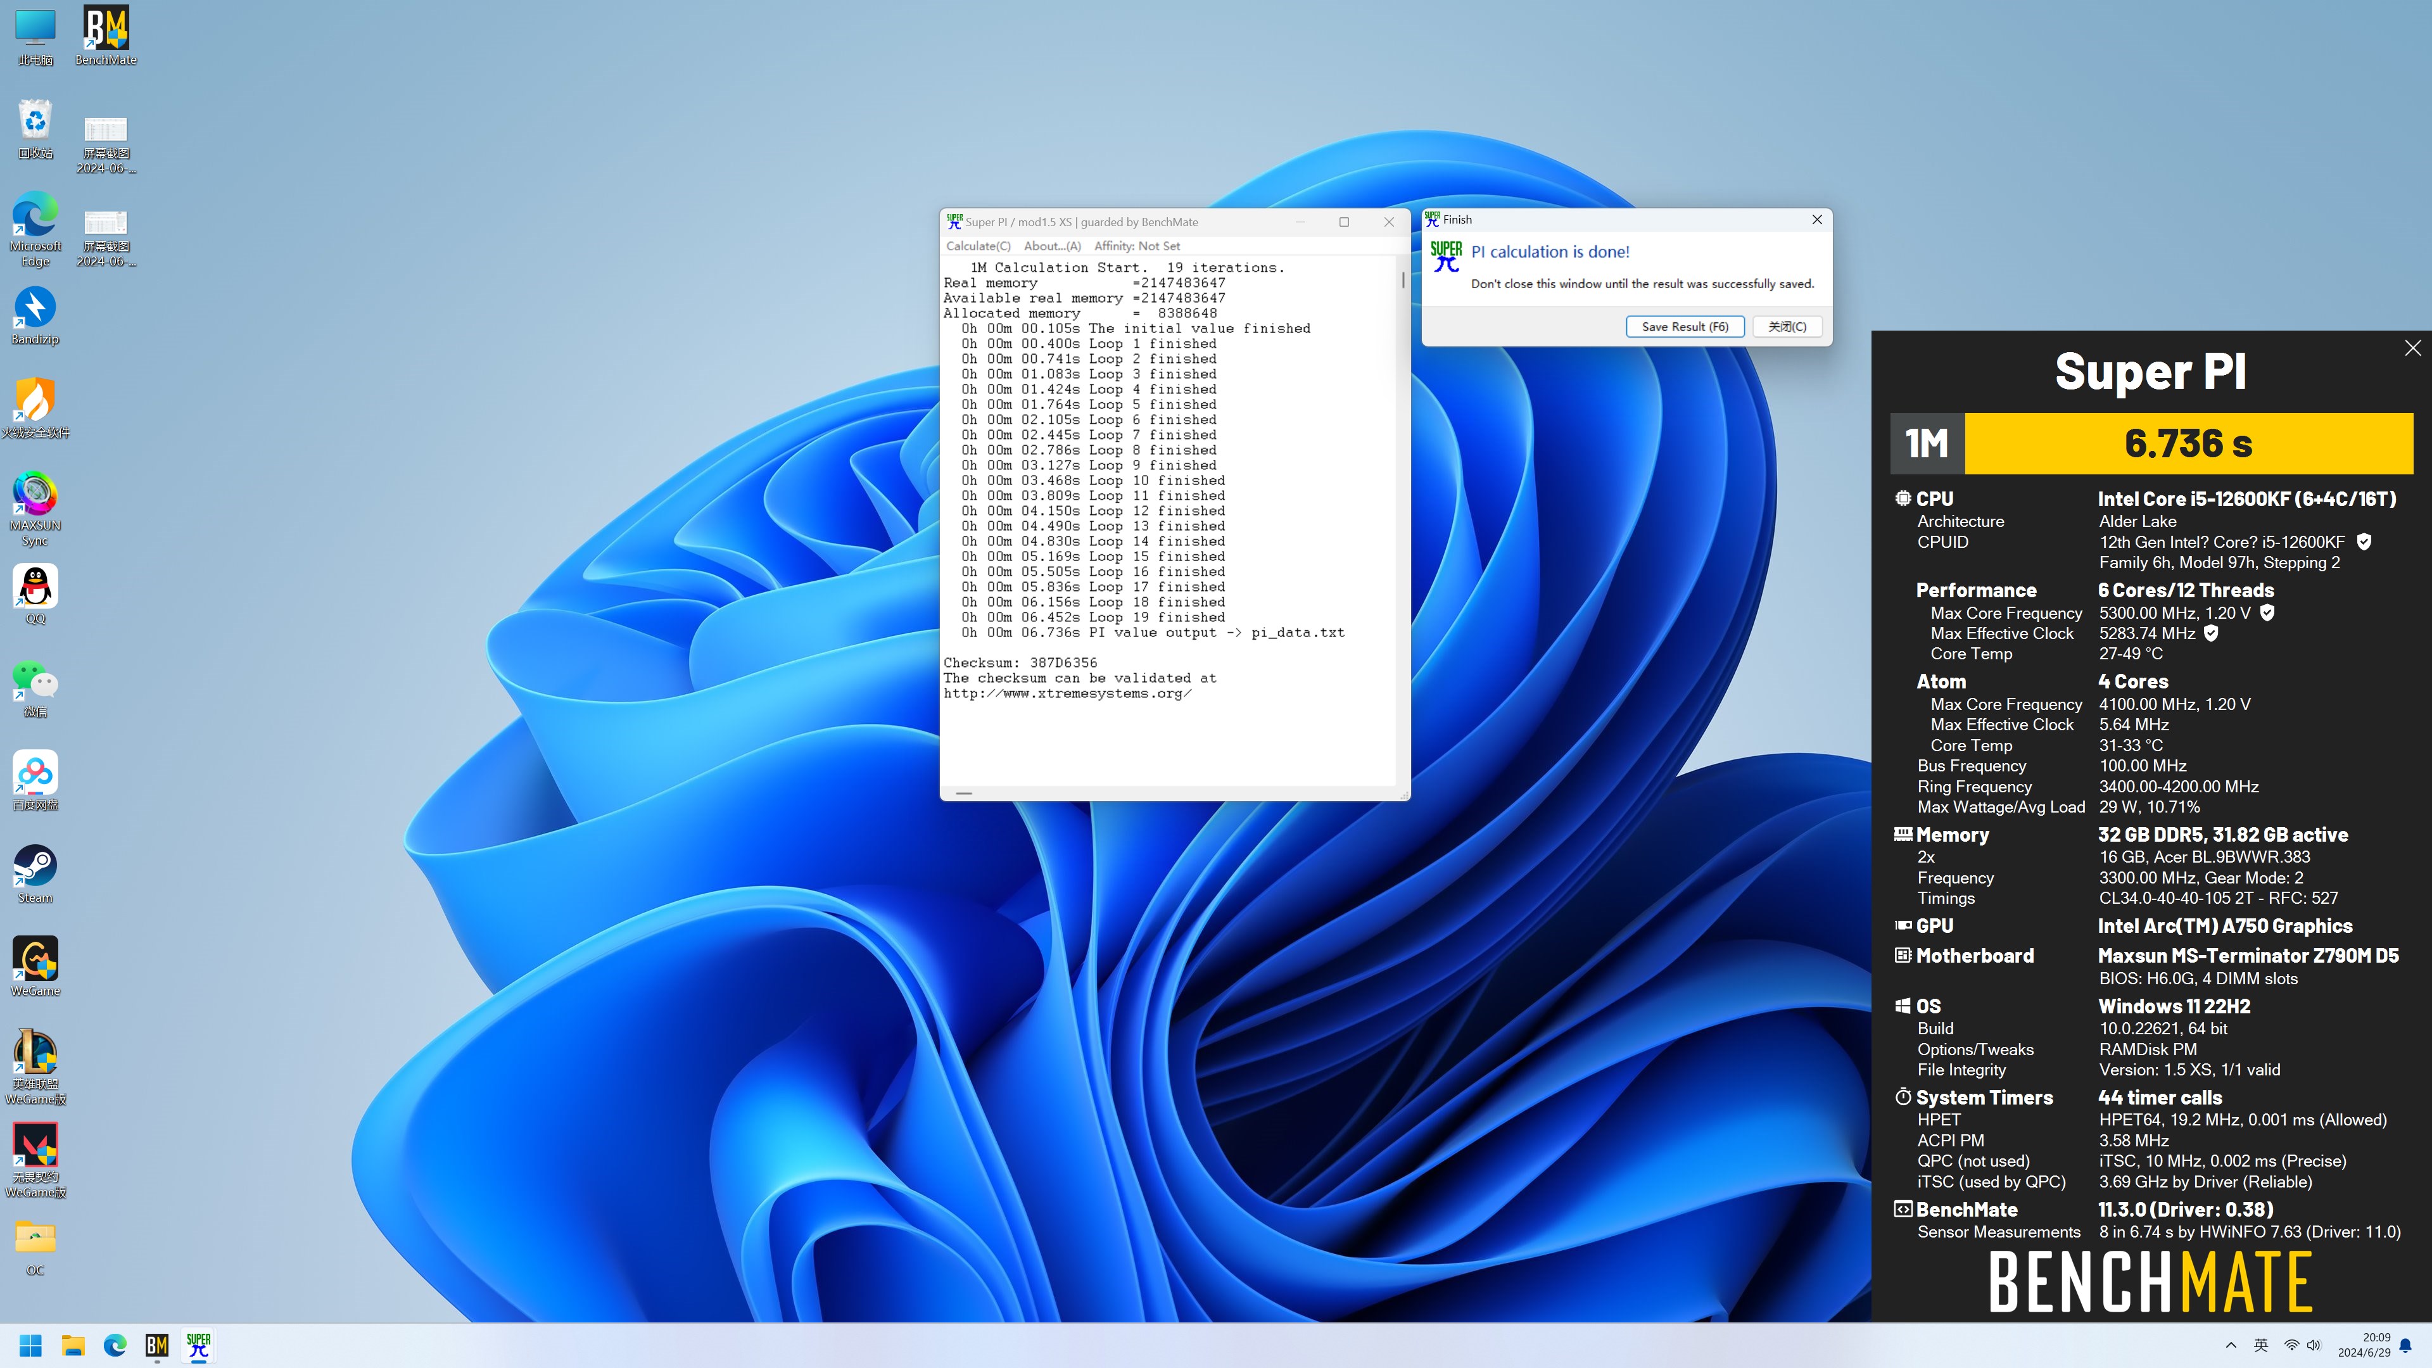Open 火绒安全软件 desktop icon
The image size is (2432, 1368).
pyautogui.click(x=36, y=408)
